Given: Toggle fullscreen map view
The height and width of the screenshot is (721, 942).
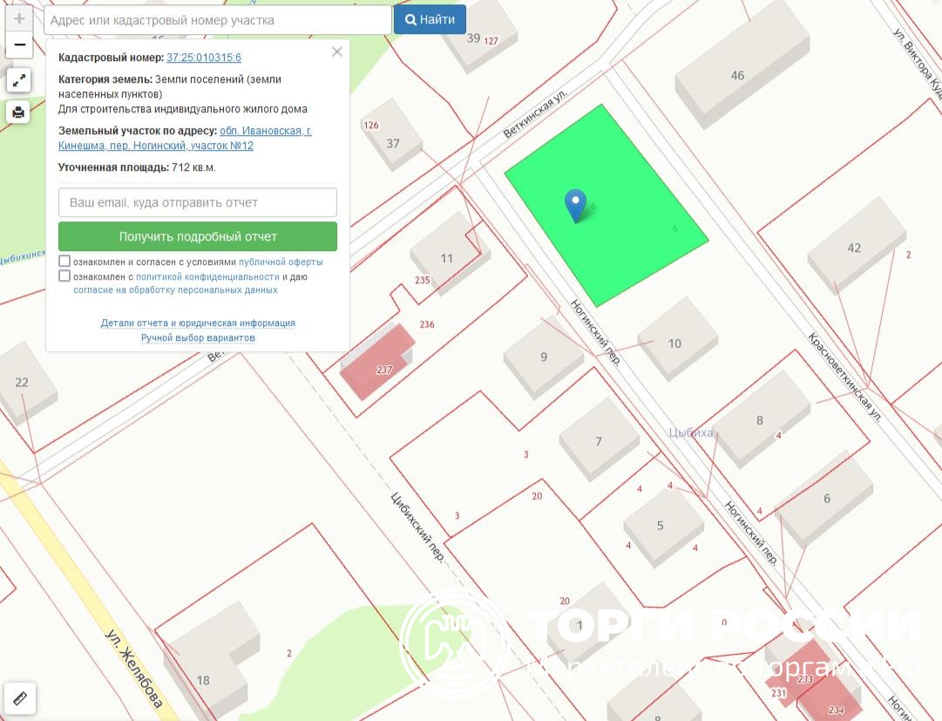Looking at the screenshot, I should [19, 81].
